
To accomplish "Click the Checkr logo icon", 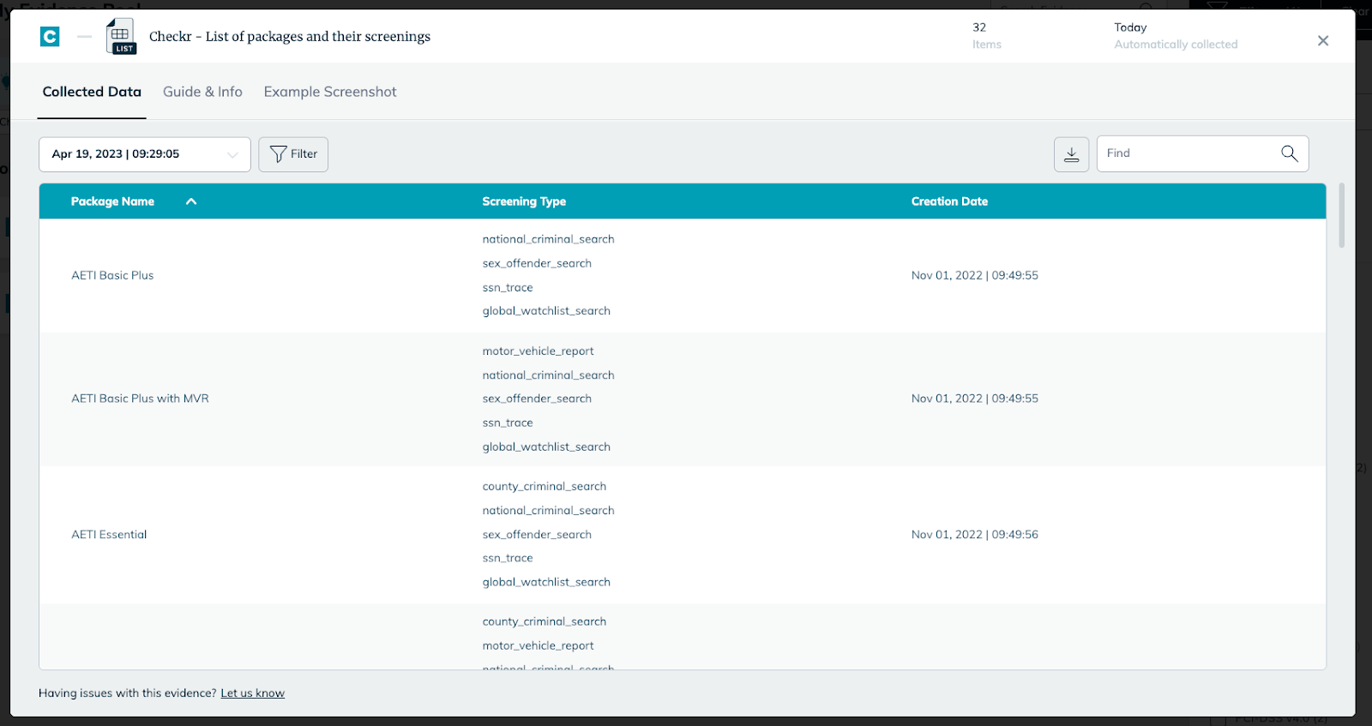I will [x=51, y=36].
